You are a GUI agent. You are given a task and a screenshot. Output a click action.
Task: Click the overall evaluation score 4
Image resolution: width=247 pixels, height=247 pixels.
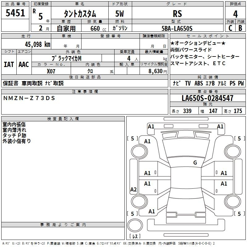235,14
